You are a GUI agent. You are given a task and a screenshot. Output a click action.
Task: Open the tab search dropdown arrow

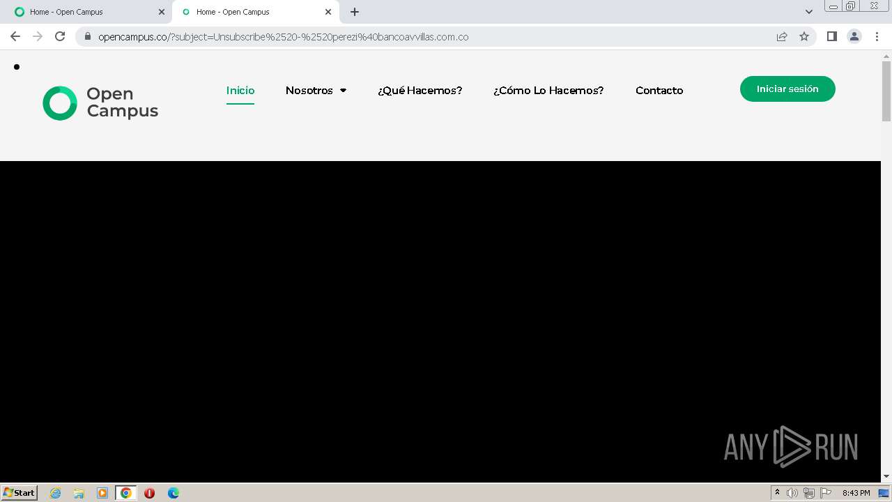coord(808,12)
